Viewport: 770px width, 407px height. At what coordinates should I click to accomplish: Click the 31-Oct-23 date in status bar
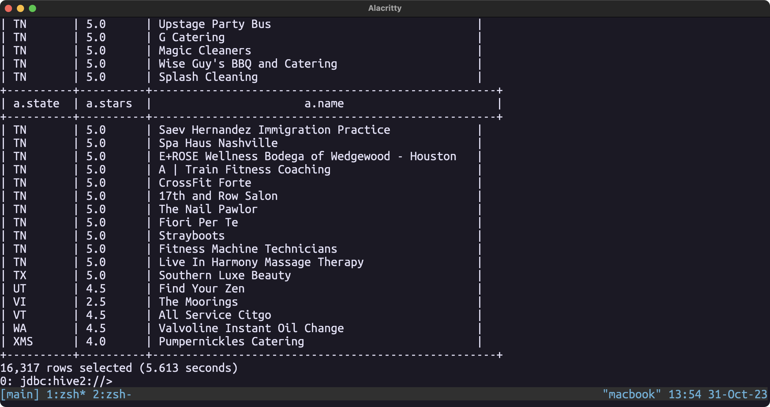pos(738,394)
